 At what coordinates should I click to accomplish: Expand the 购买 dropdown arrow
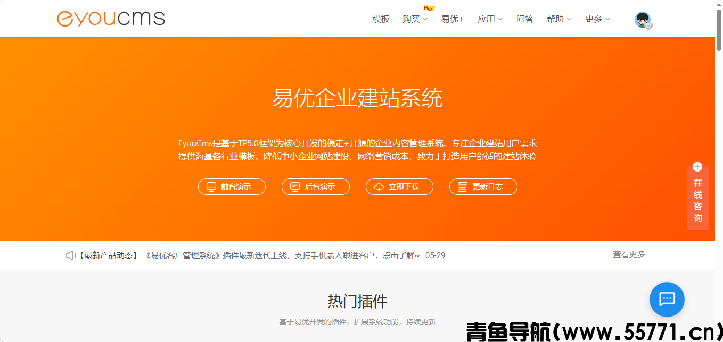[425, 19]
